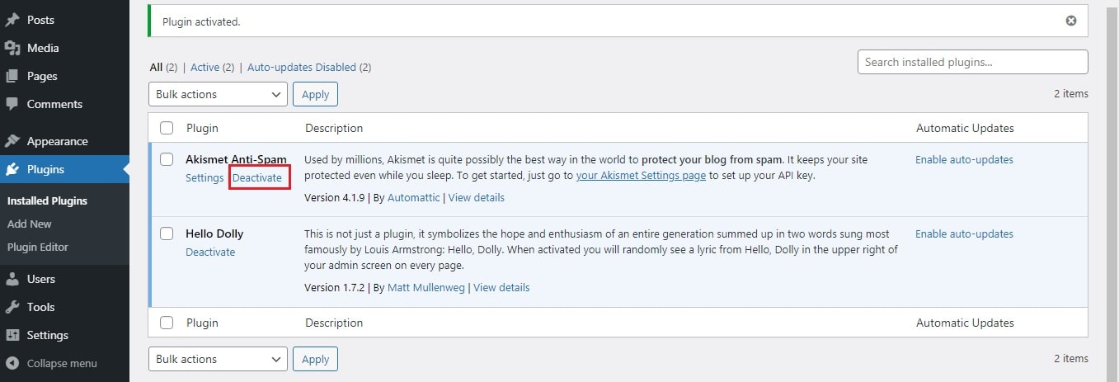Click the Settings sliders icon in sidebar
Screen dimensions: 1119x382
[x=12, y=335]
